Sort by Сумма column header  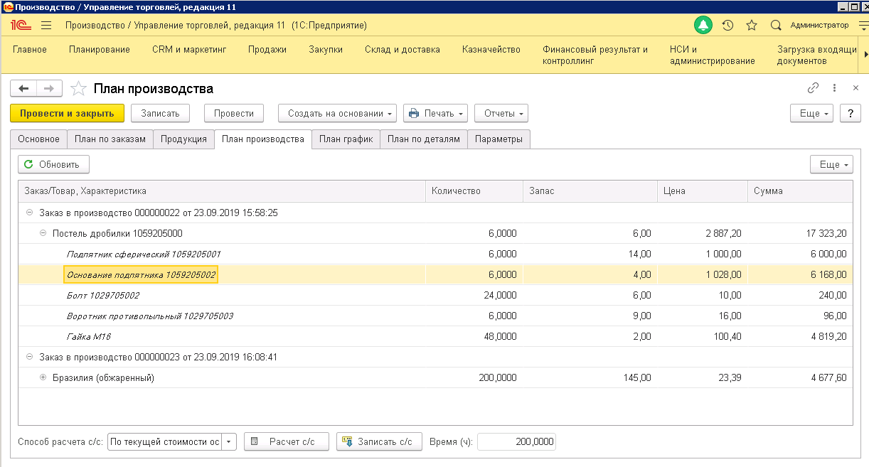800,191
